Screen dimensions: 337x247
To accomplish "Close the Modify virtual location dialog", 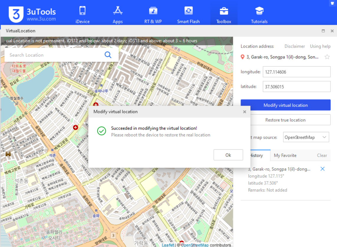I will click(244, 112).
